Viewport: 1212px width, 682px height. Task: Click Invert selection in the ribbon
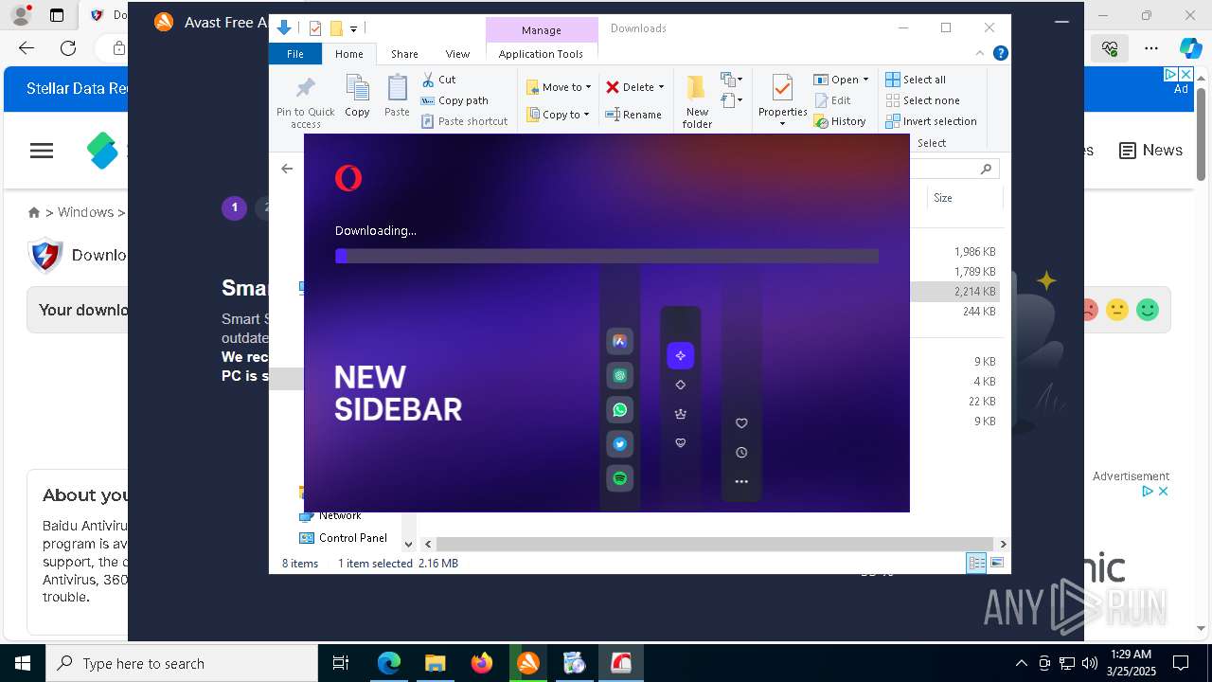pyautogui.click(x=931, y=121)
